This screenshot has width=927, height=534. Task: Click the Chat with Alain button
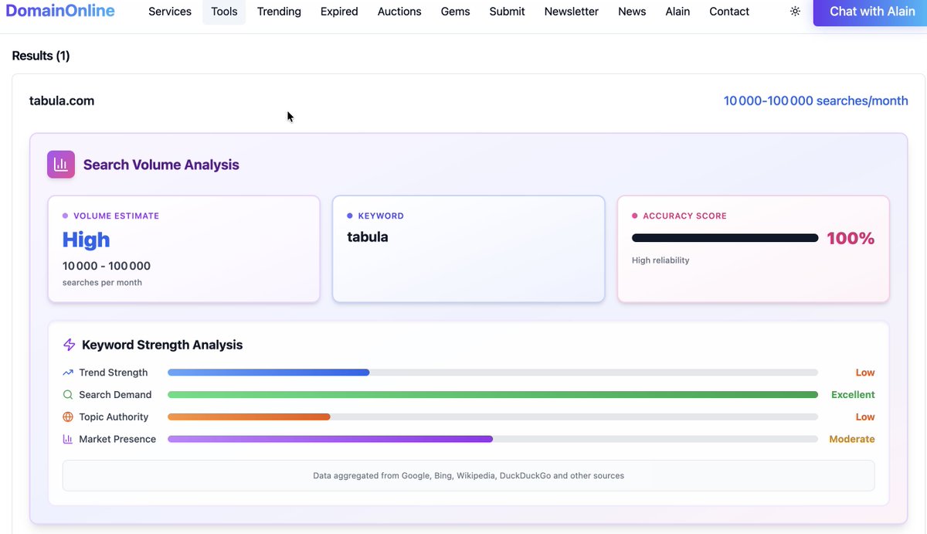[x=872, y=12]
